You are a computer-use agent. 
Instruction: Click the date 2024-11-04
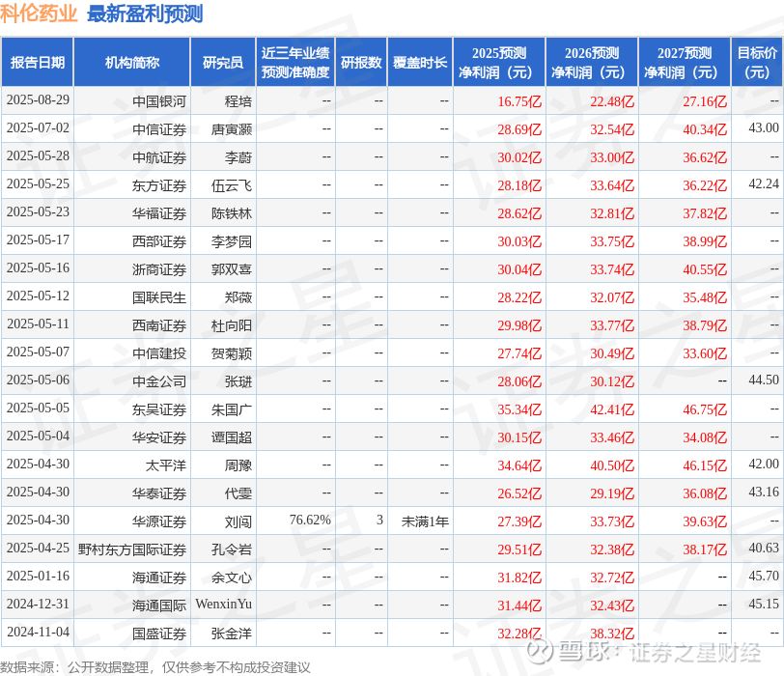pos(38,632)
